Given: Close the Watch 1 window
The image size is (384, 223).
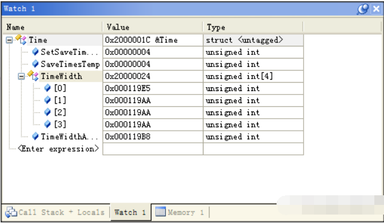Looking at the screenshot, I should [376, 9].
